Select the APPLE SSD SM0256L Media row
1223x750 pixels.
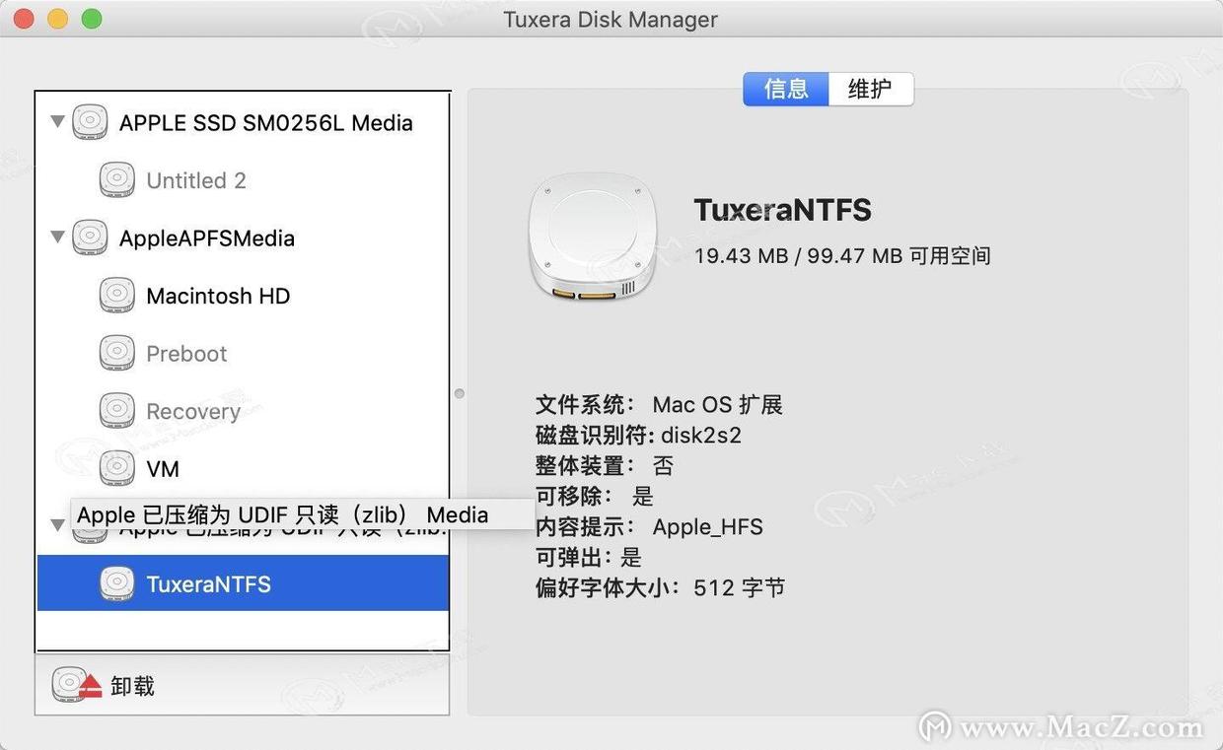(x=243, y=123)
